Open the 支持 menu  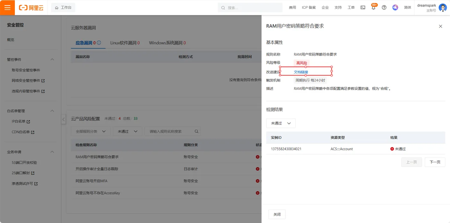pos(338,7)
